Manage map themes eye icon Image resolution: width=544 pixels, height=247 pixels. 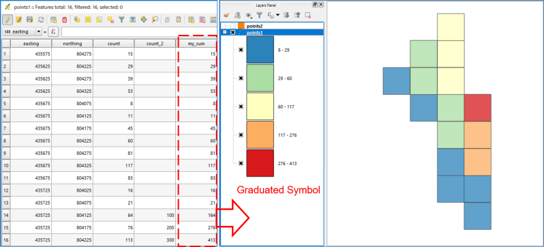[x=248, y=15]
